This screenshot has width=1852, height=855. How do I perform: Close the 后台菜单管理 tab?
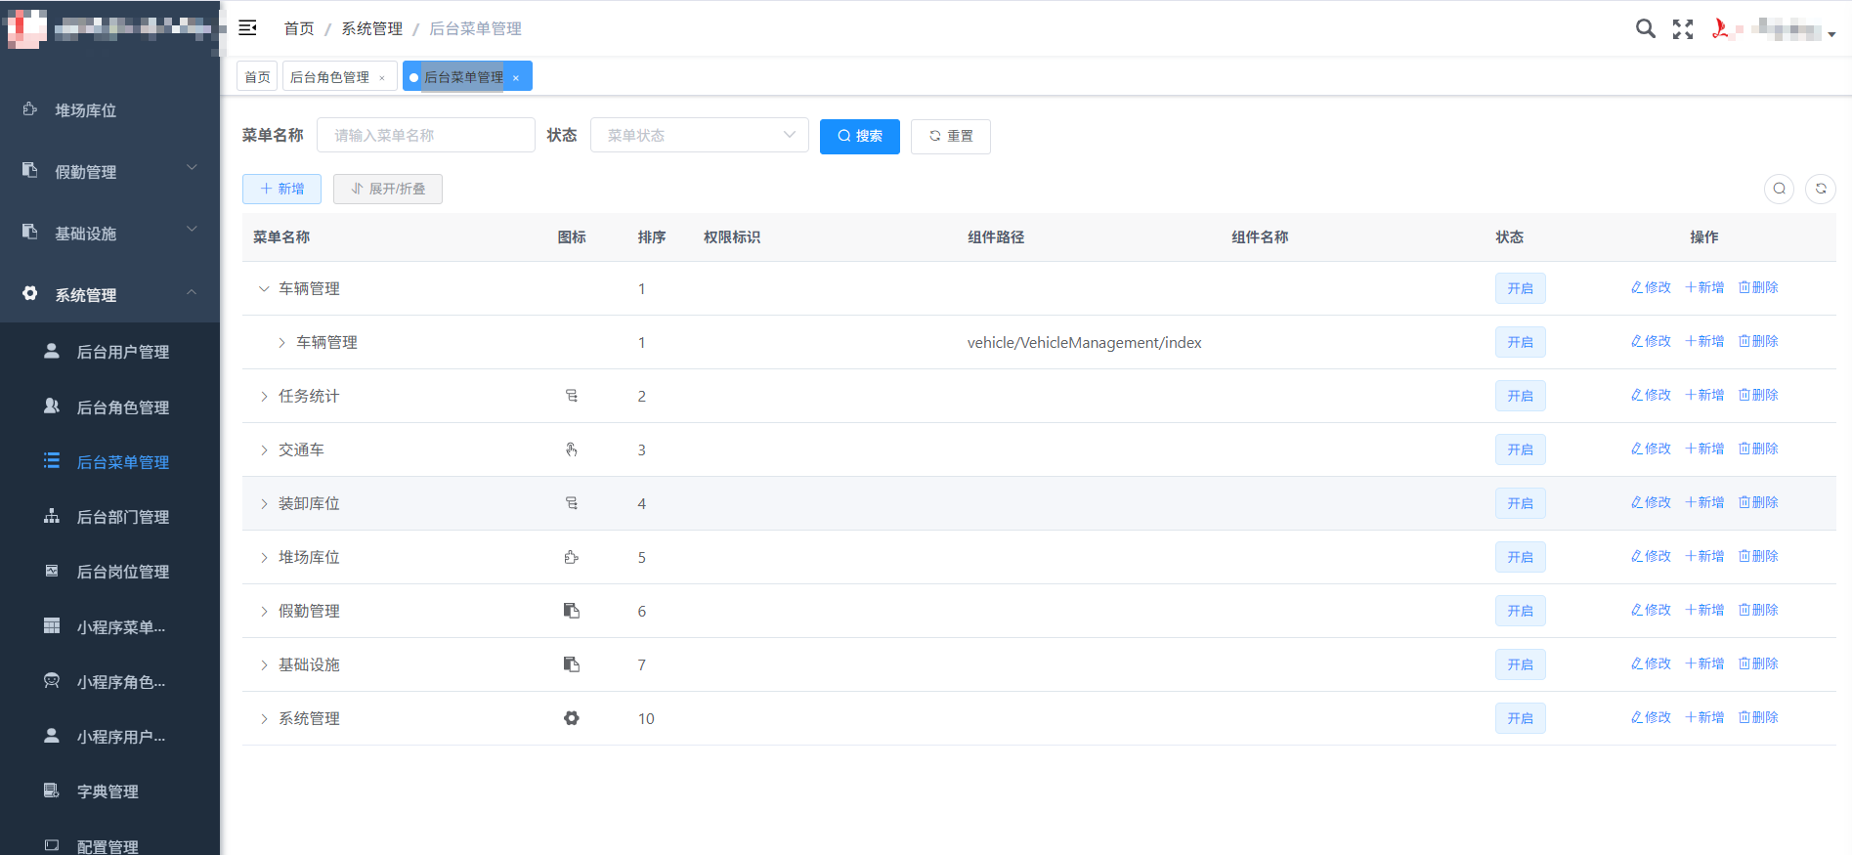(x=516, y=78)
